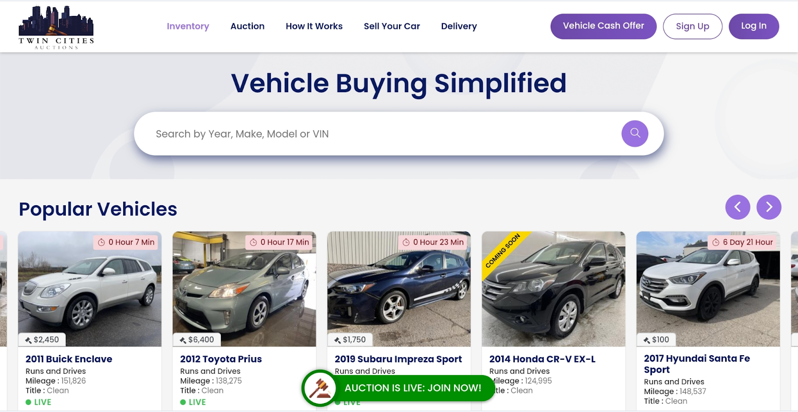This screenshot has width=798, height=412.
Task: Open 2019 Subaru Impreza Sport listing title
Action: pos(398,359)
